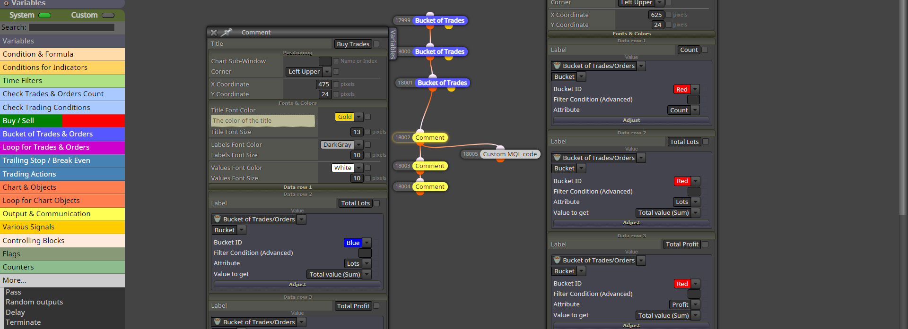This screenshot has height=329, width=908.
Task: Close the Comment panel with the X icon
Action: point(214,33)
